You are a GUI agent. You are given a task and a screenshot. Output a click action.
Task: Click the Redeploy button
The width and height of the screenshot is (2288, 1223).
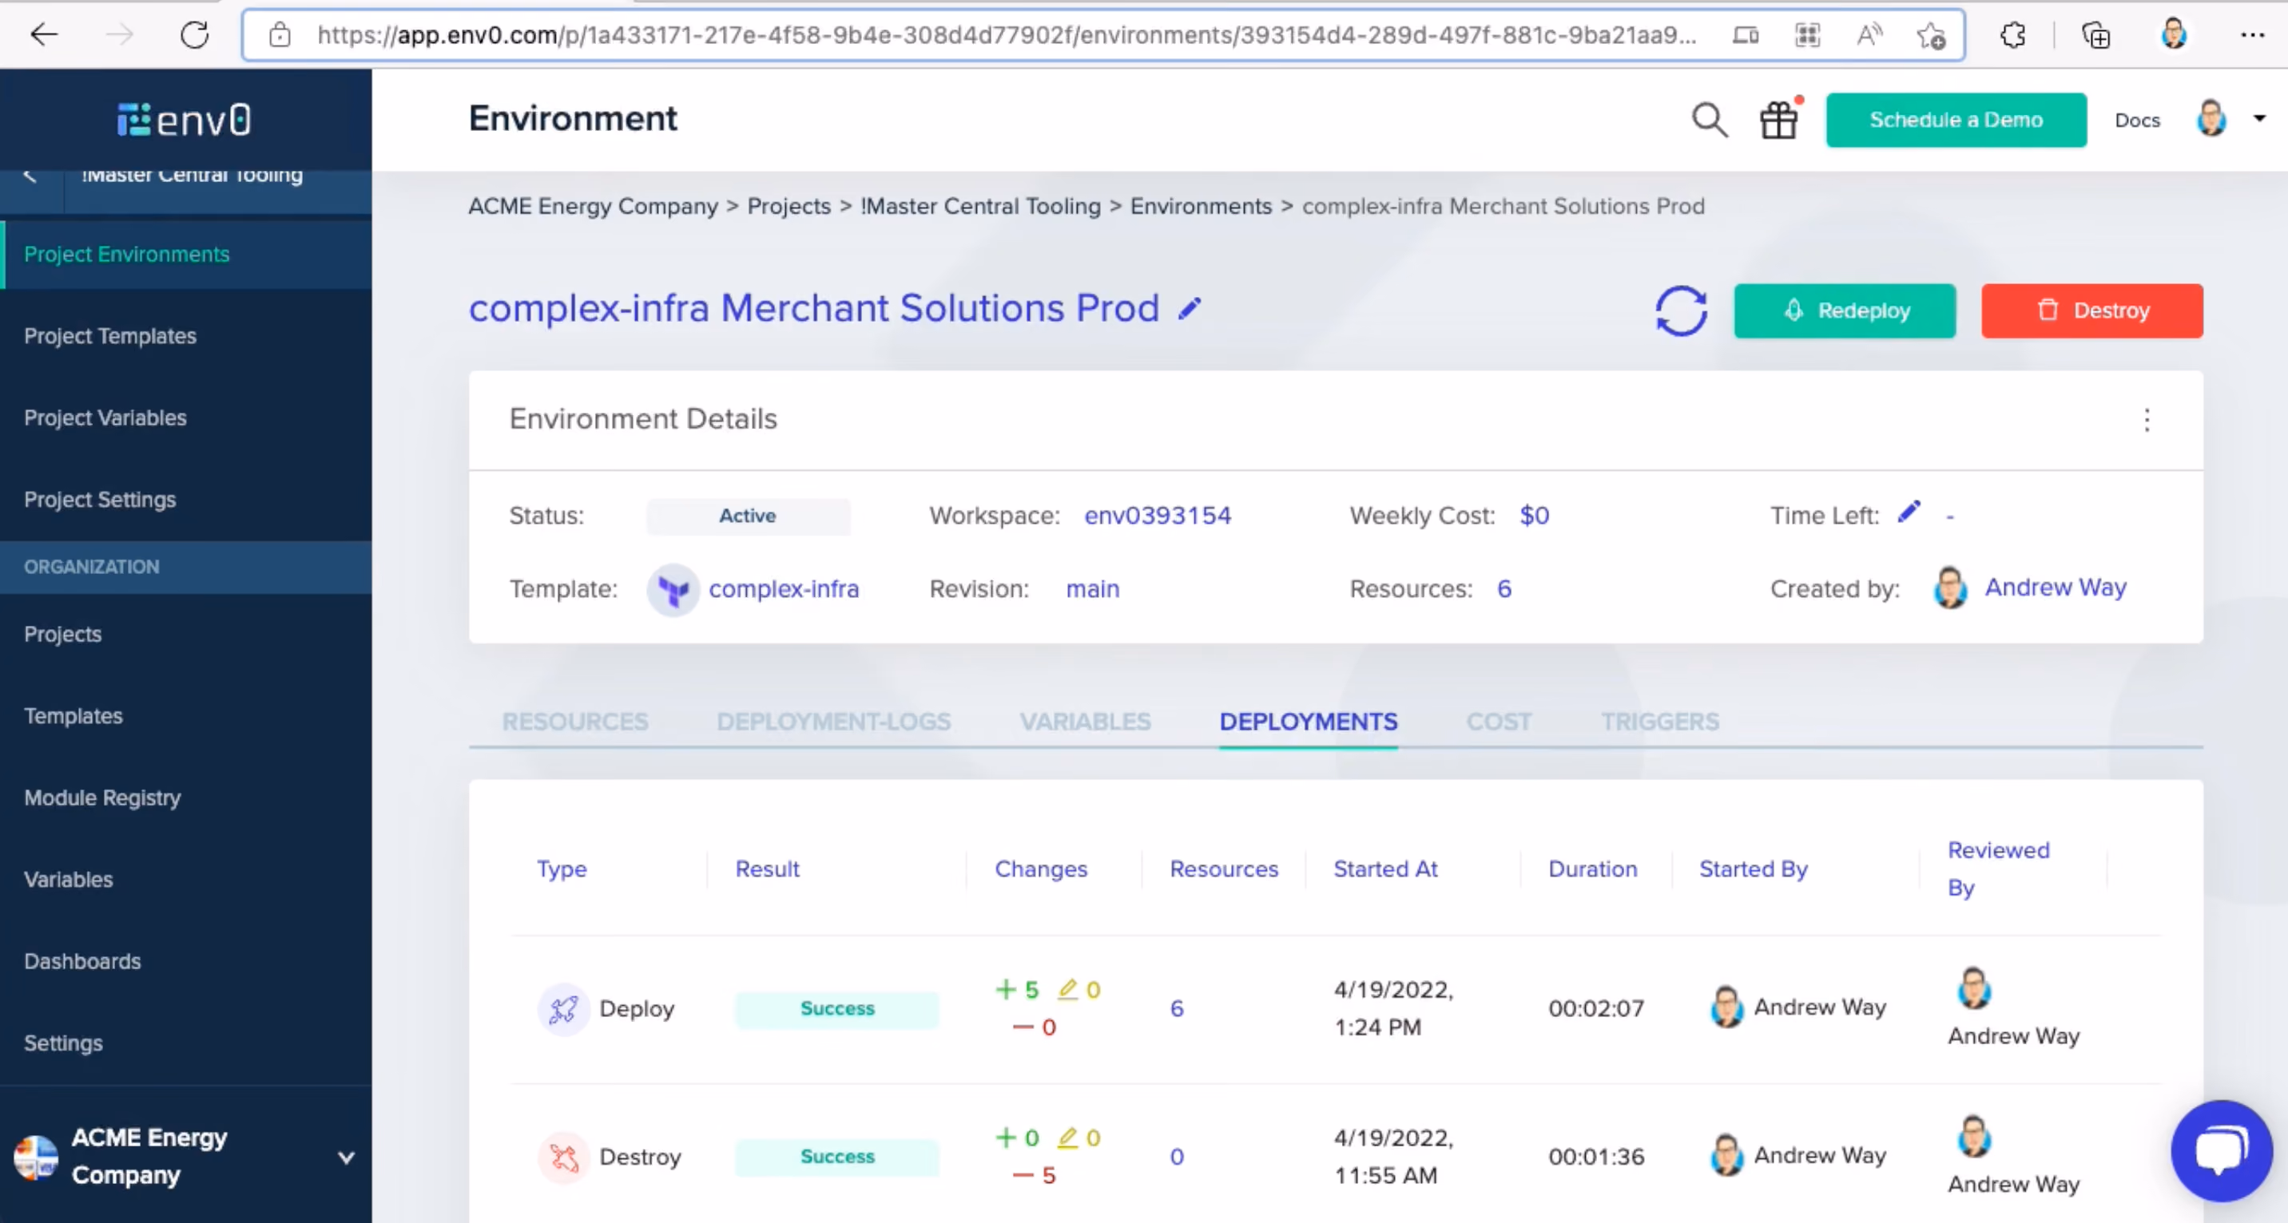click(1844, 311)
